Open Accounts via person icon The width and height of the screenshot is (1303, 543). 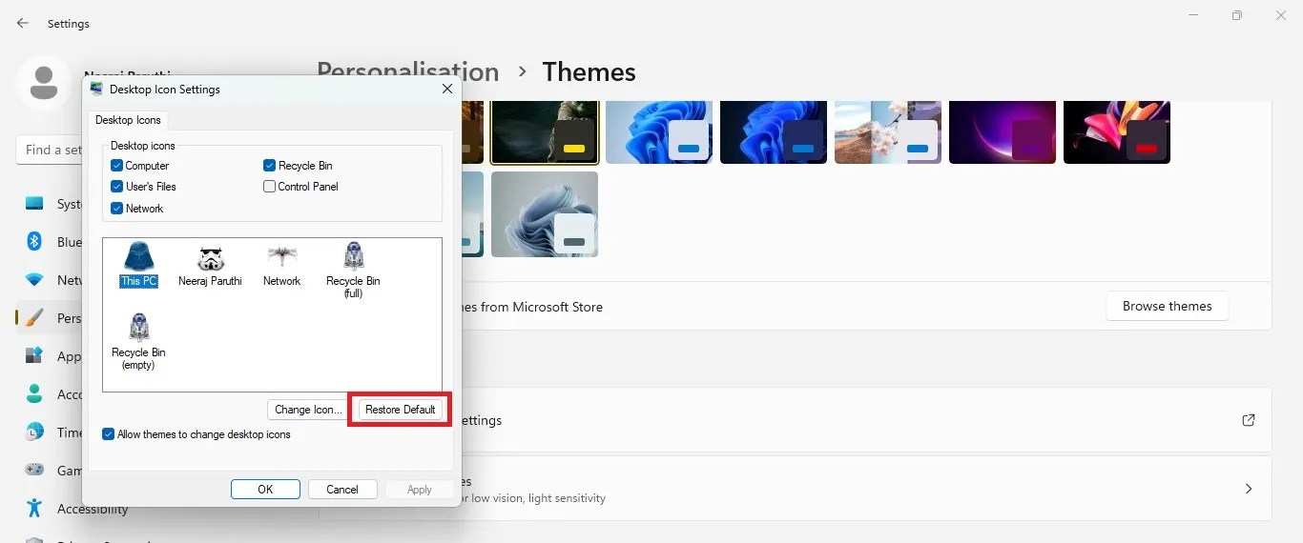pyautogui.click(x=34, y=394)
